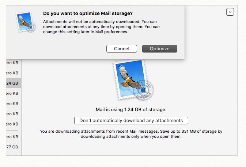Select the Zero KB row directly below 1.24 GB

12,93
